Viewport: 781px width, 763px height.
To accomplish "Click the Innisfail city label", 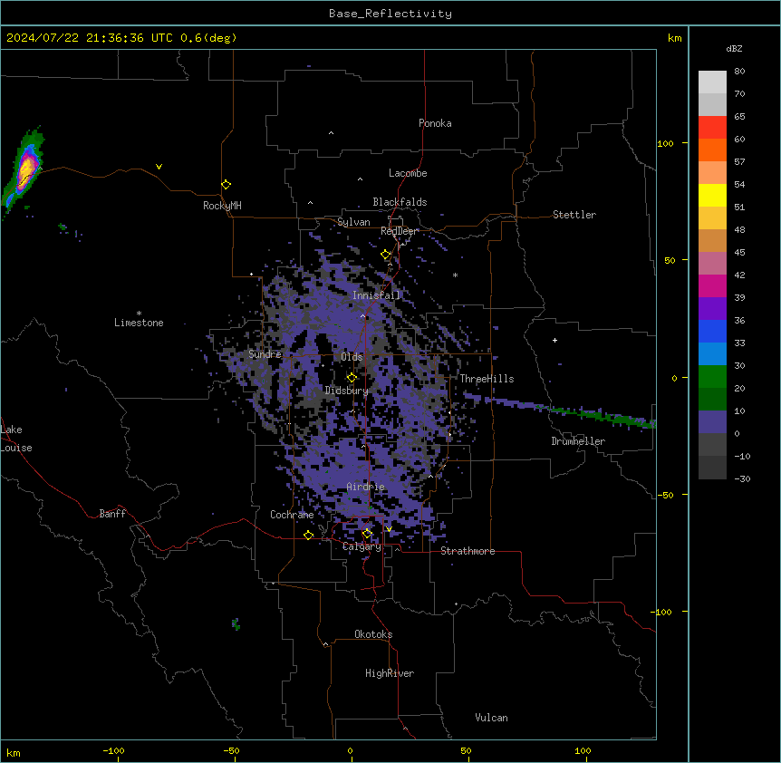I will click(x=377, y=295).
